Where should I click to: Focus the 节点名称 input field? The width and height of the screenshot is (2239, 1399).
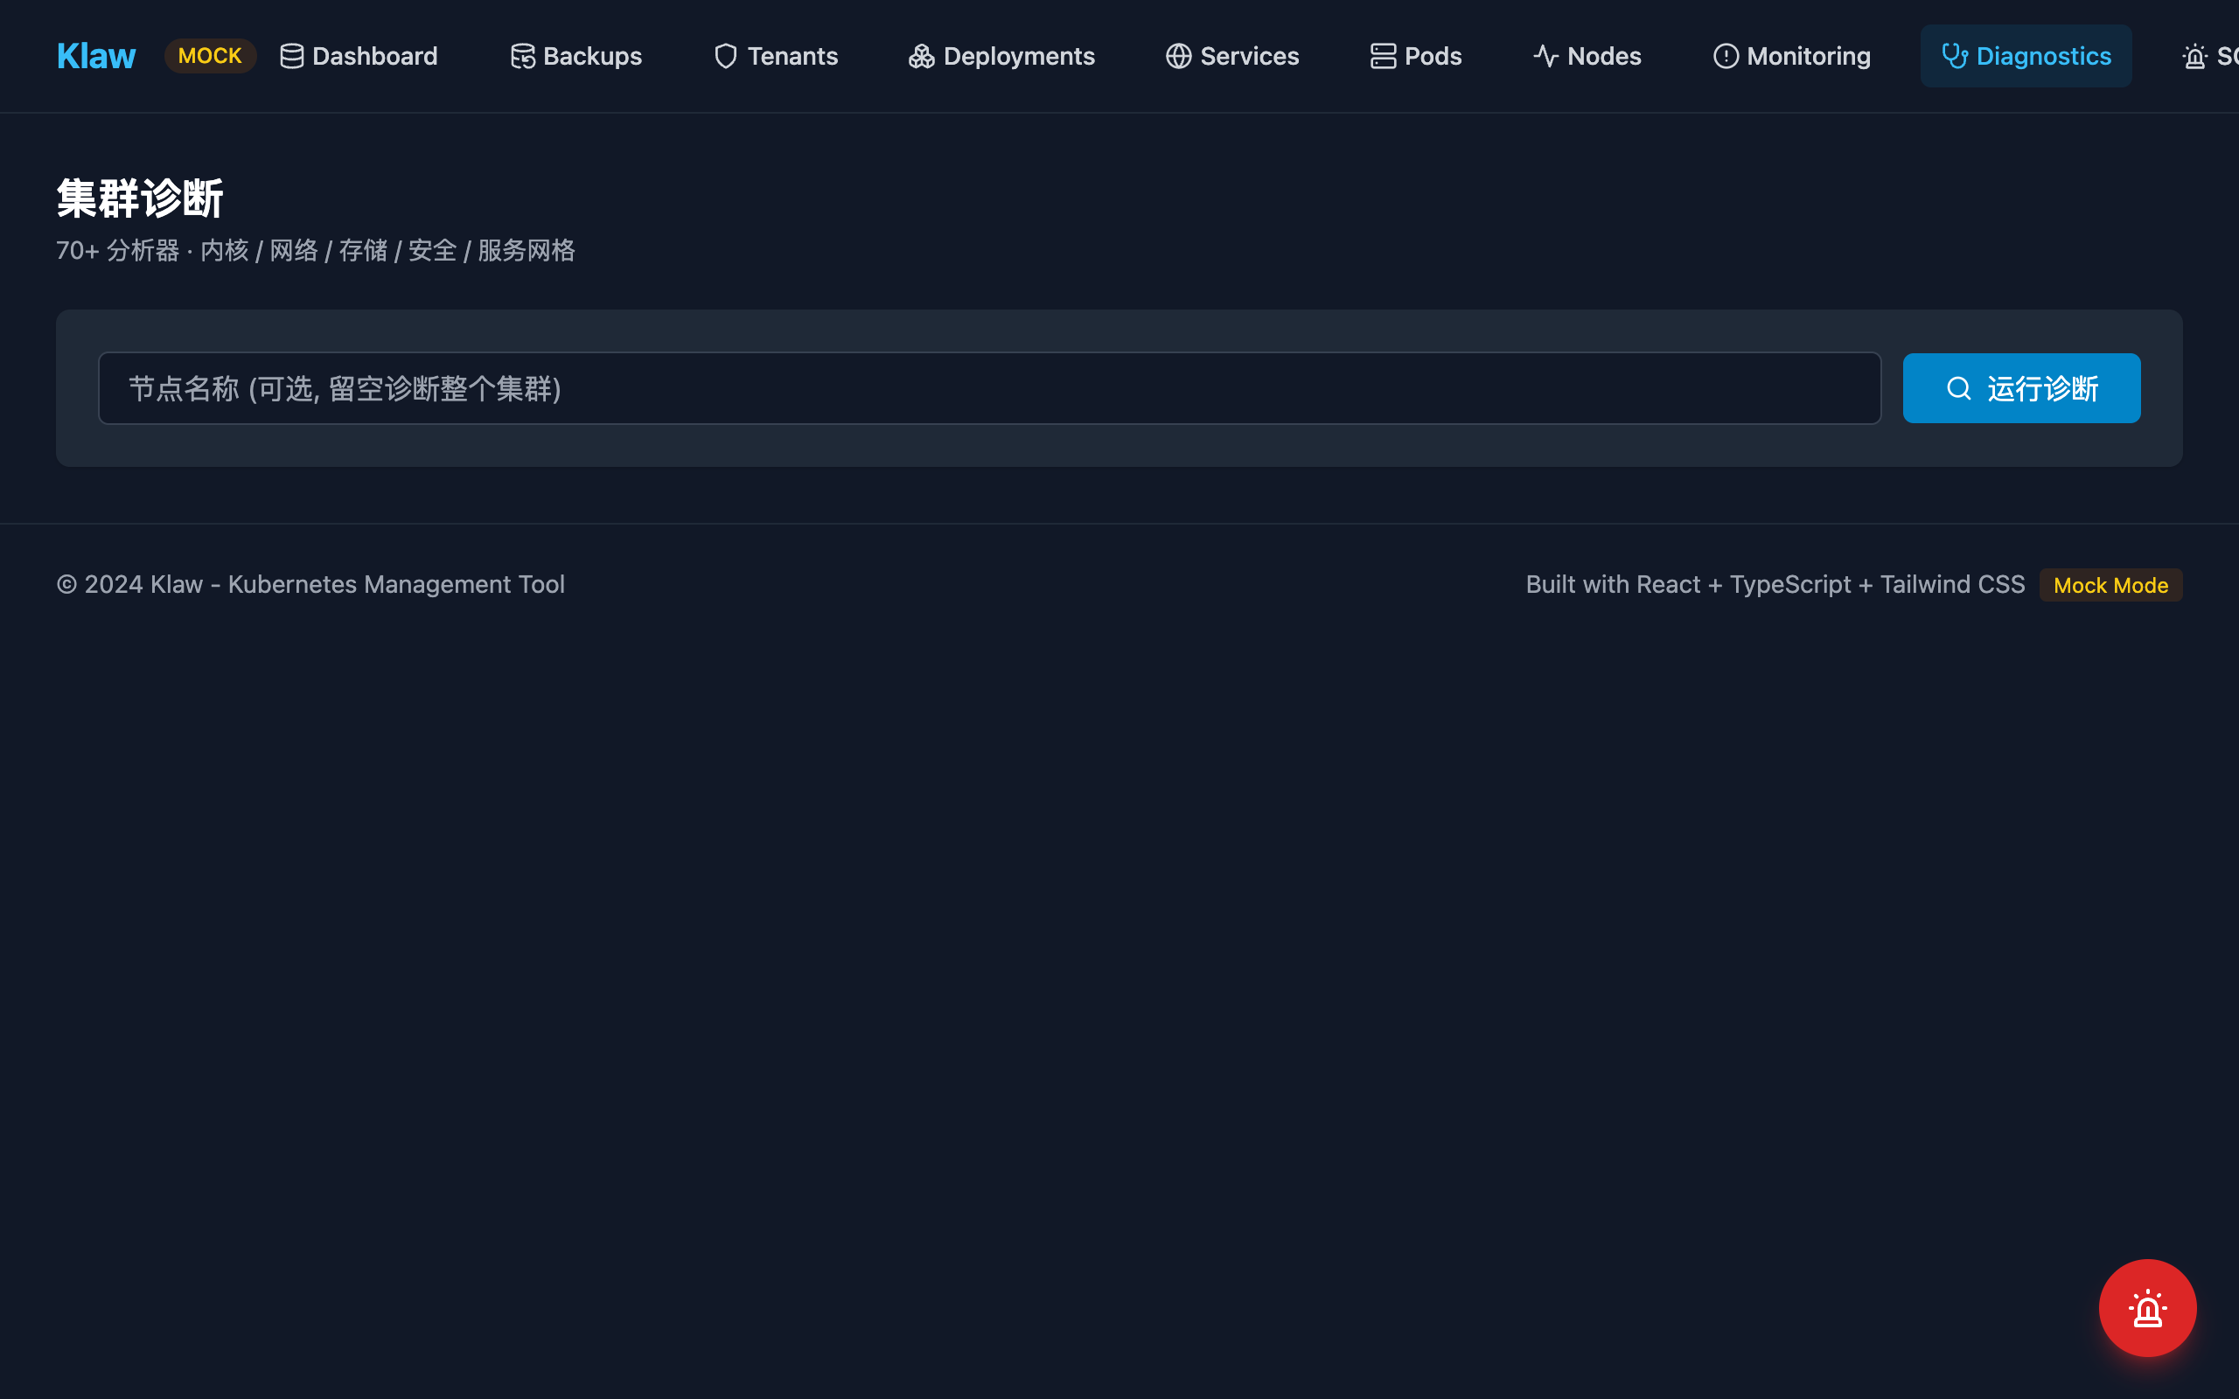[990, 388]
